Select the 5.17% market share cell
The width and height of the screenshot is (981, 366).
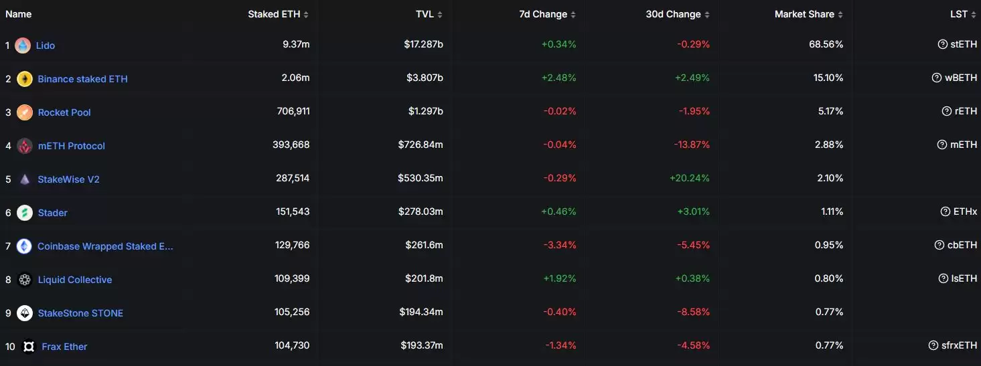click(831, 111)
